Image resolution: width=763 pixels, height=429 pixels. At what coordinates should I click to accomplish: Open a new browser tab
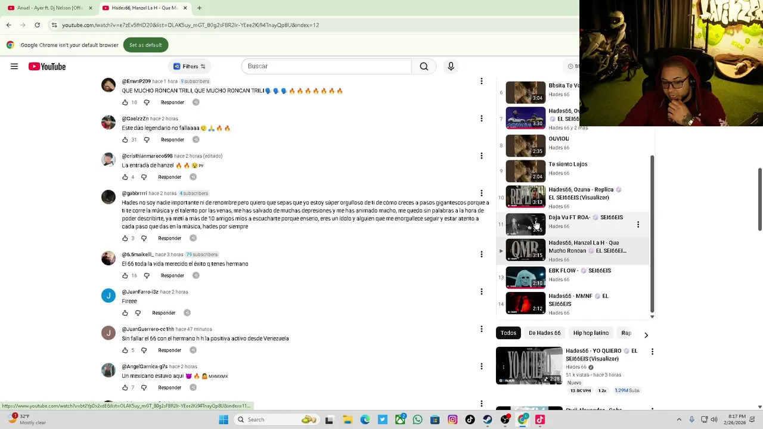[x=199, y=8]
